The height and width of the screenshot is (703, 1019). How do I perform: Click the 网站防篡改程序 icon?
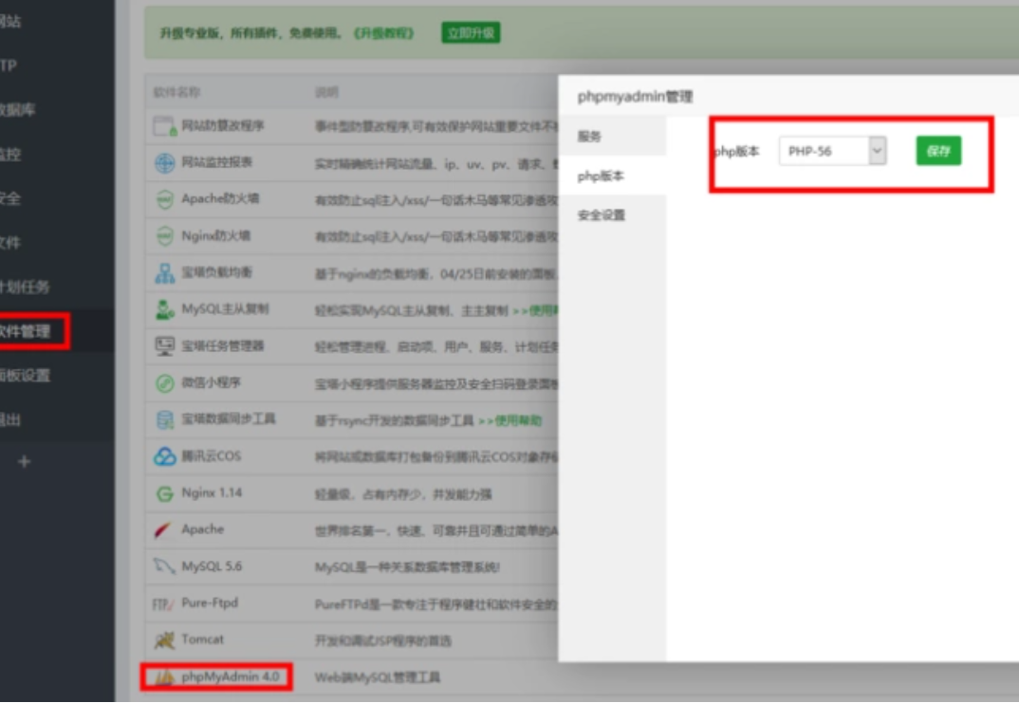click(x=165, y=126)
